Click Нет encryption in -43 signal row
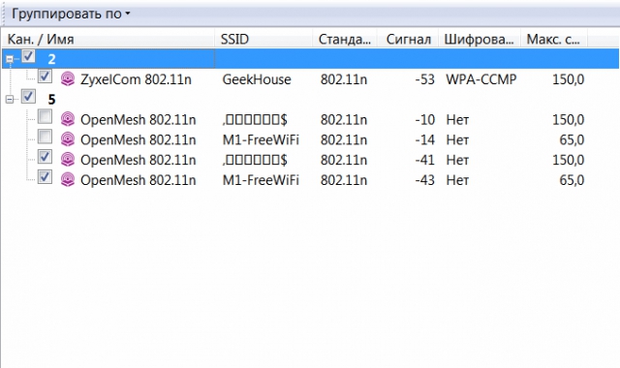This screenshot has height=368, width=620. click(x=457, y=180)
